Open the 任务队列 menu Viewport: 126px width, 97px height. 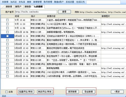[x=80, y=2]
